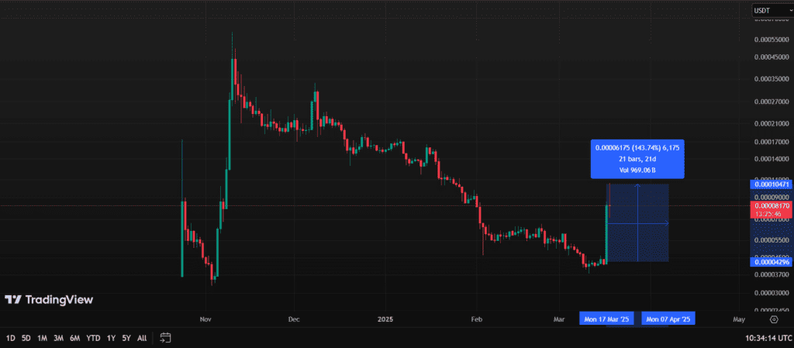
Task: Click the 0.00010471 price axis label
Action: coord(770,184)
